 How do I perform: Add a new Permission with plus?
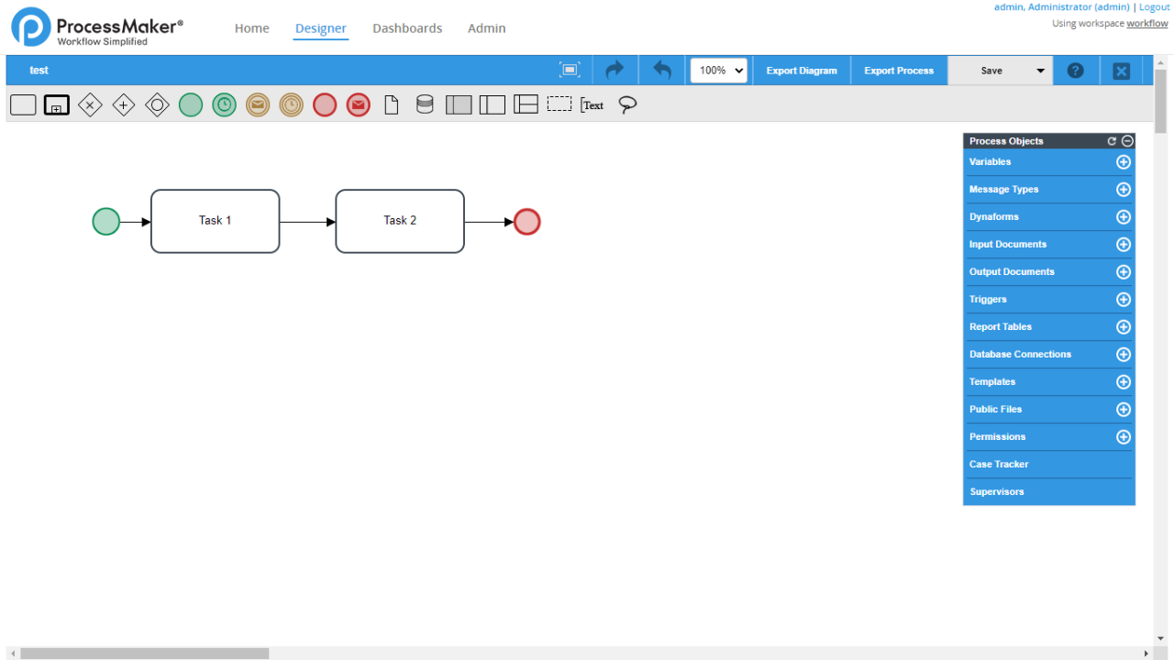point(1124,437)
